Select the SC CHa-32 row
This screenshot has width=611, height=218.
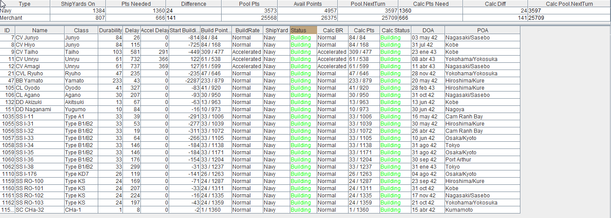tap(260, 210)
